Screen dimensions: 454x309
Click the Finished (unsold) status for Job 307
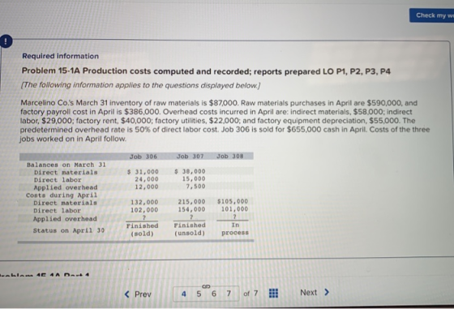(x=190, y=229)
